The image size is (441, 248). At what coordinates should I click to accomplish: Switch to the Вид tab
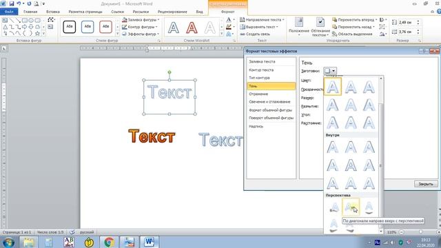coord(199,12)
